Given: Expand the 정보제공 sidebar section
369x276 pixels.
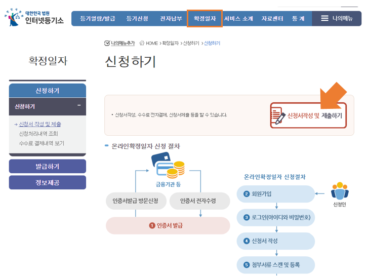Looking at the screenshot, I should point(48,182).
